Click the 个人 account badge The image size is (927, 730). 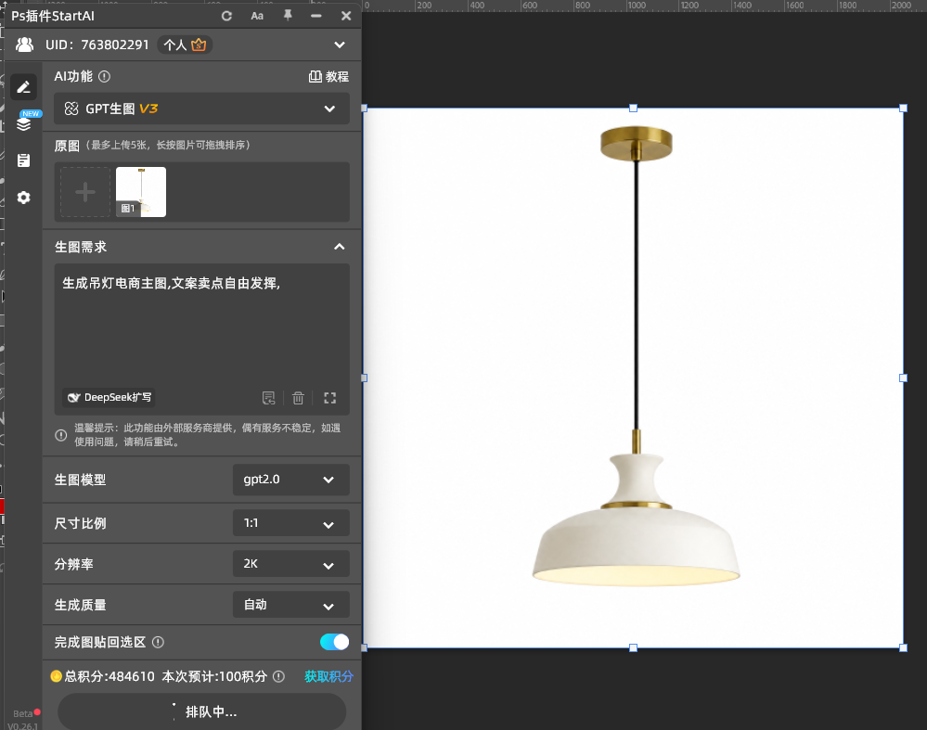point(185,45)
